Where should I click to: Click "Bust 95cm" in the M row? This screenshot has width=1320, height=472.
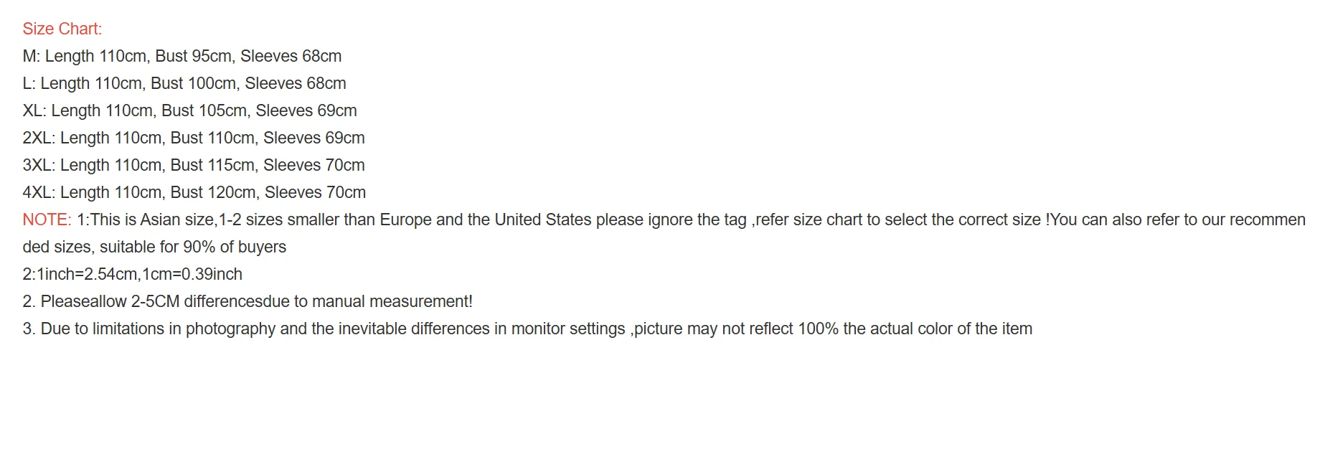(193, 56)
